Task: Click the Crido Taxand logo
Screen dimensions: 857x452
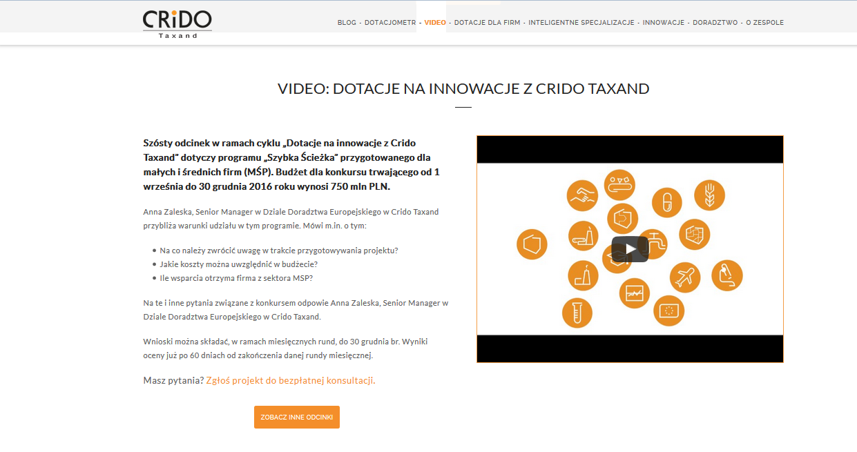Action: [x=177, y=23]
